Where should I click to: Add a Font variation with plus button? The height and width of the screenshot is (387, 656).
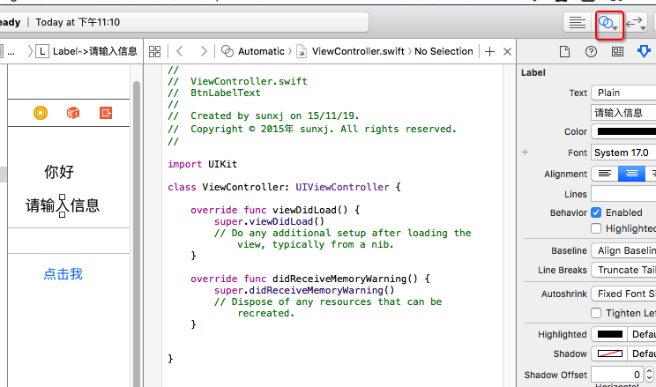pos(525,153)
